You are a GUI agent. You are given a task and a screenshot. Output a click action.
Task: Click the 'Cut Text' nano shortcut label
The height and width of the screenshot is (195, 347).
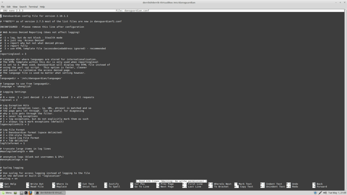[x=88, y=184]
